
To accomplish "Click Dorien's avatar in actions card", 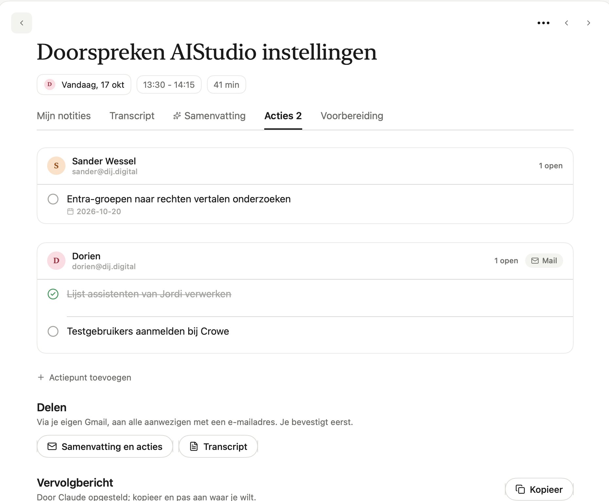I will pyautogui.click(x=56, y=261).
